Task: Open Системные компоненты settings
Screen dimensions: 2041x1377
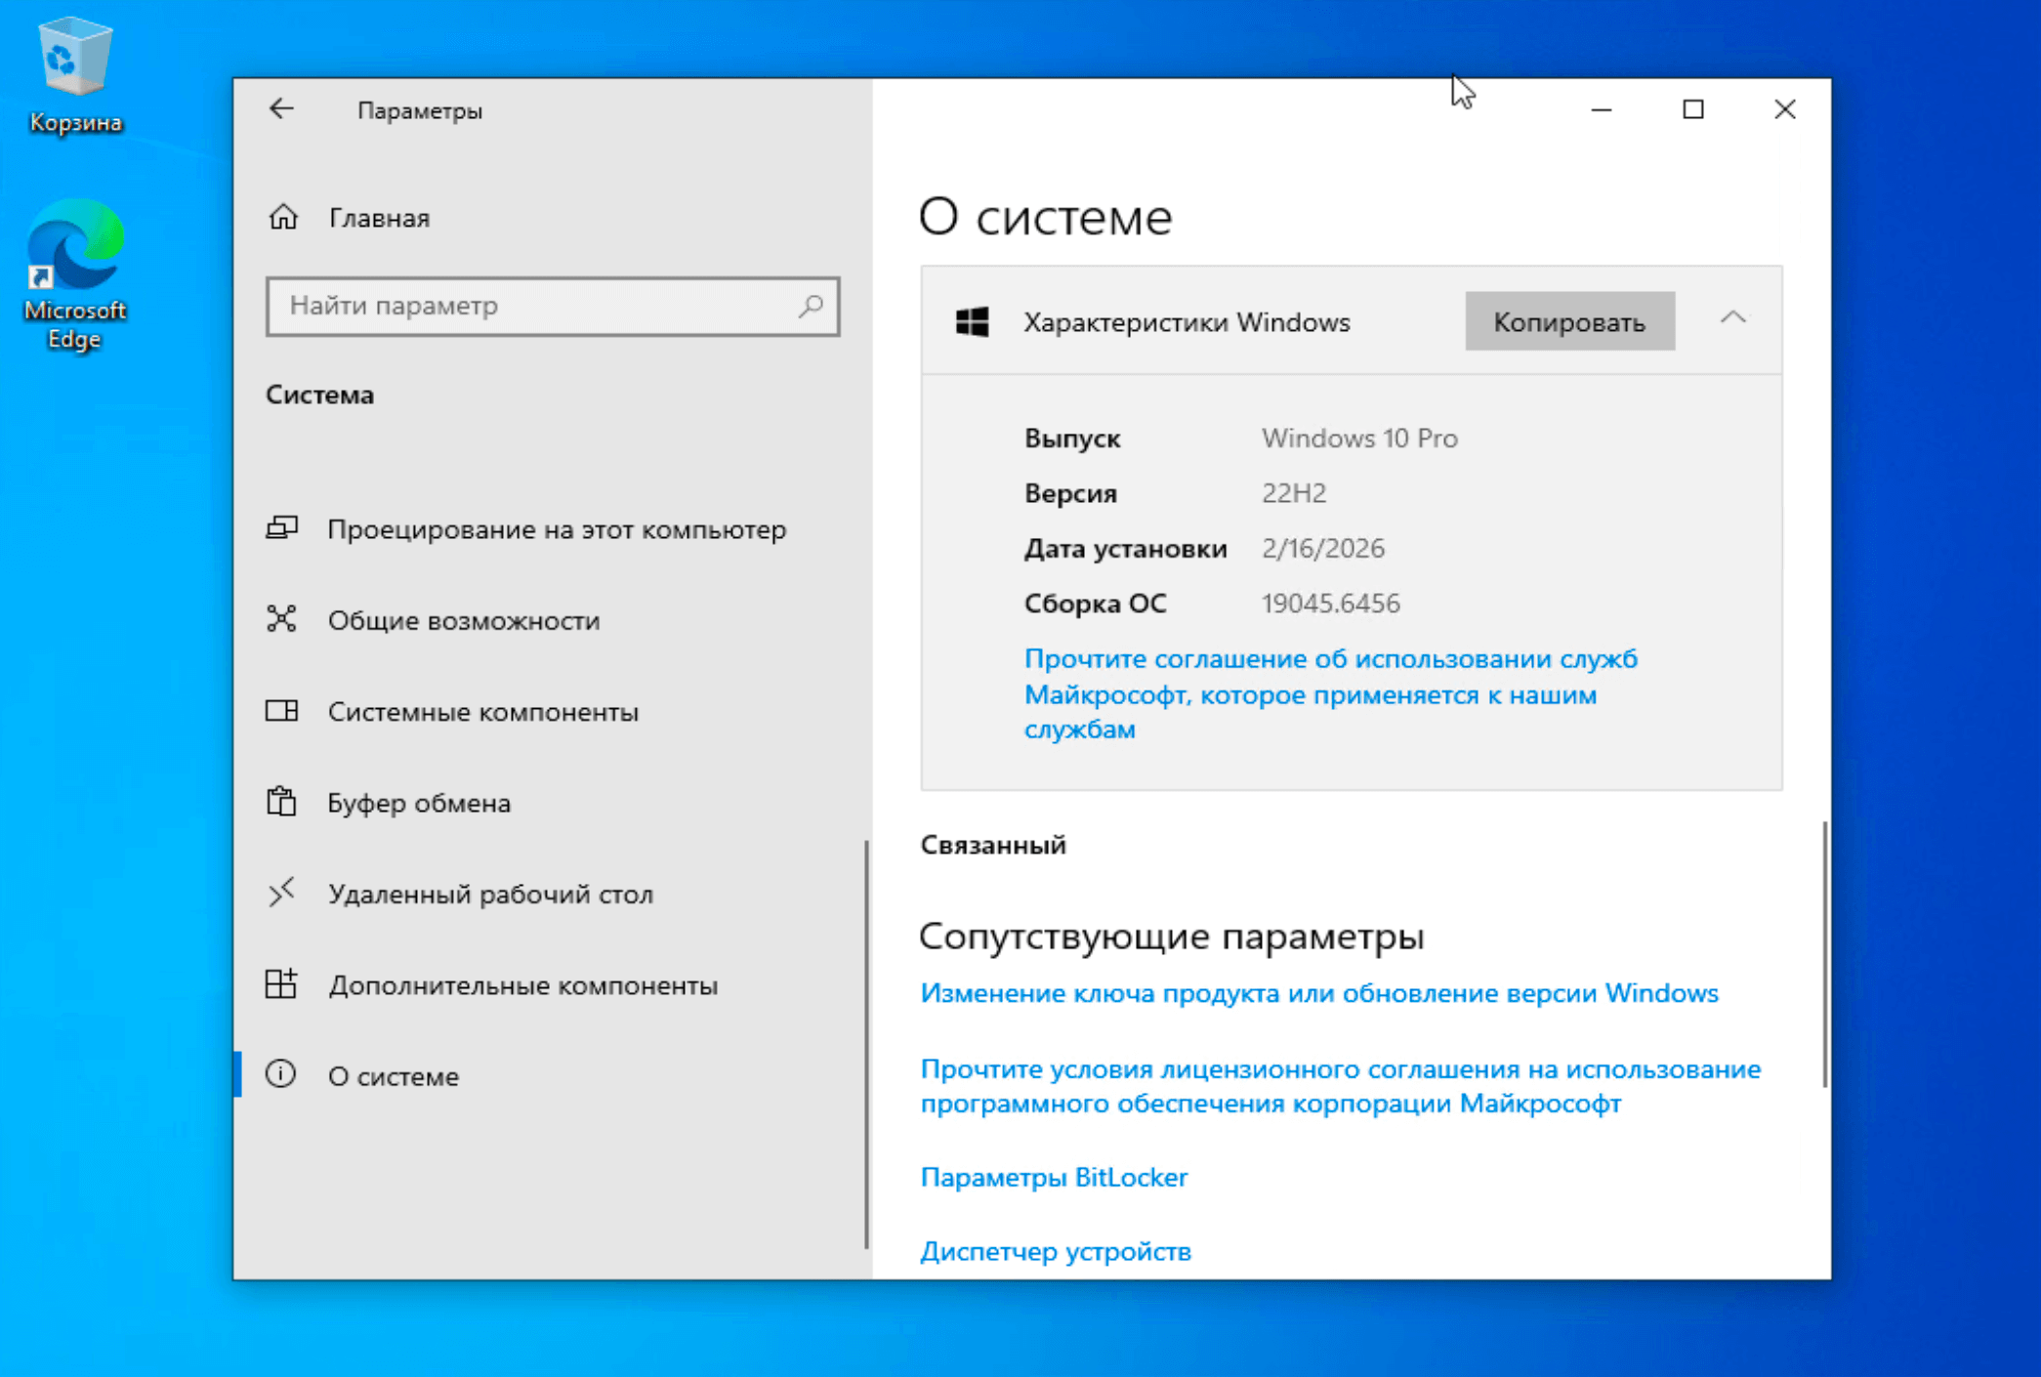Action: [x=482, y=711]
